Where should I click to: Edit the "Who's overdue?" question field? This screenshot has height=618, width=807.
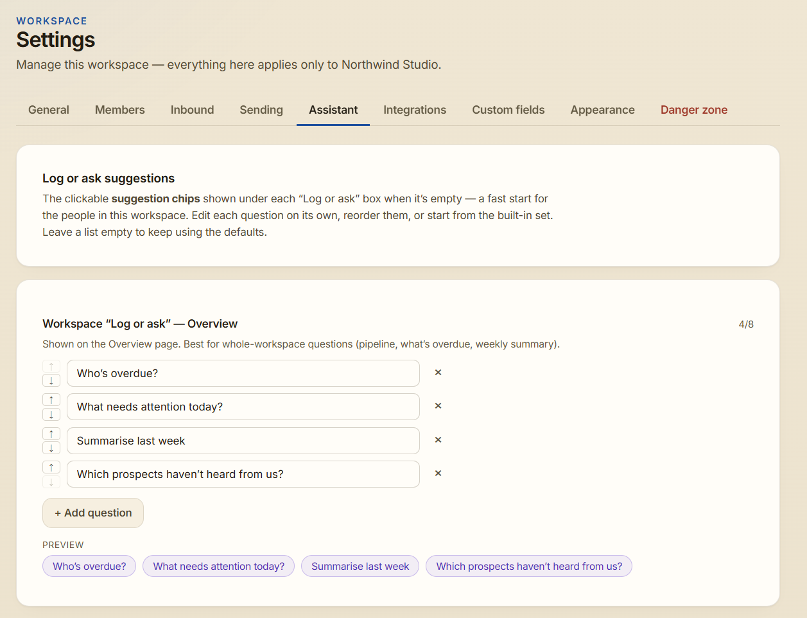tap(243, 373)
